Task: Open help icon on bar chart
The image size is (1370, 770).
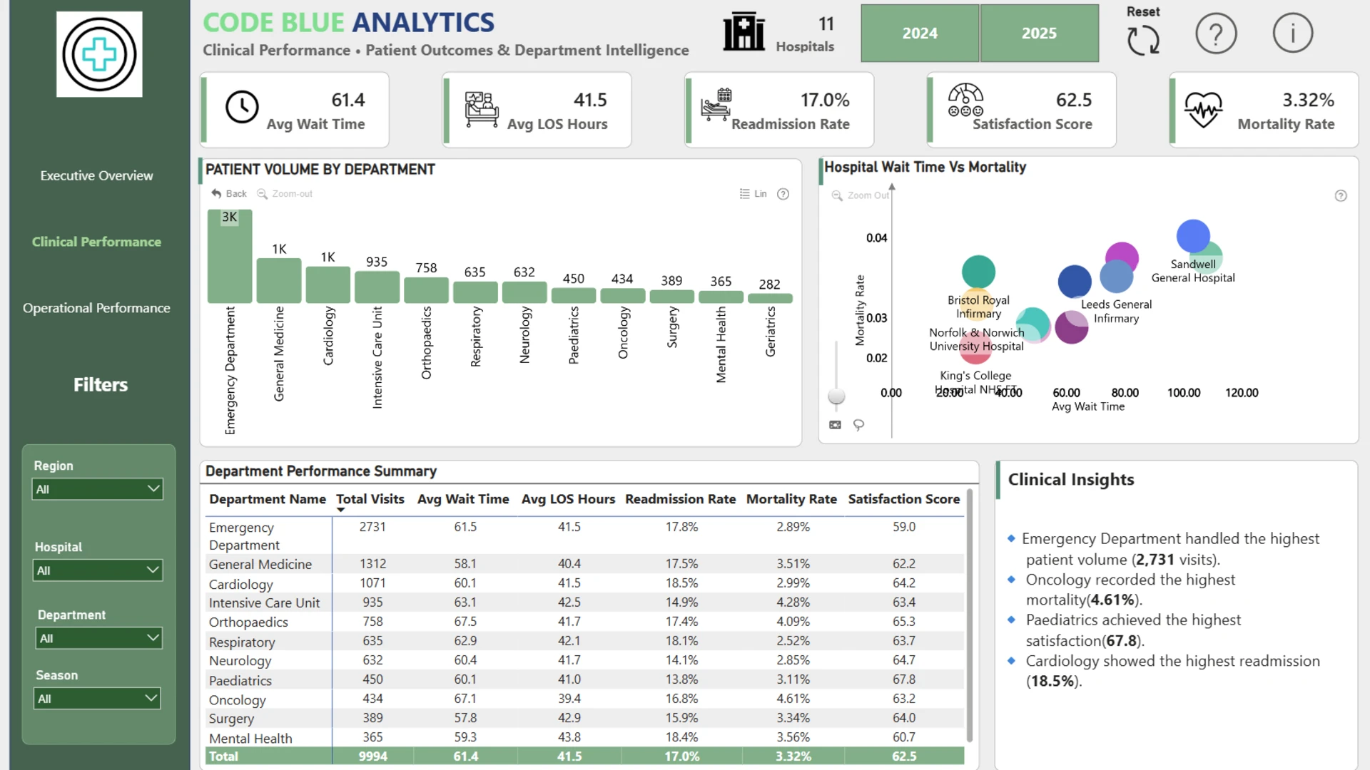Action: tap(783, 194)
